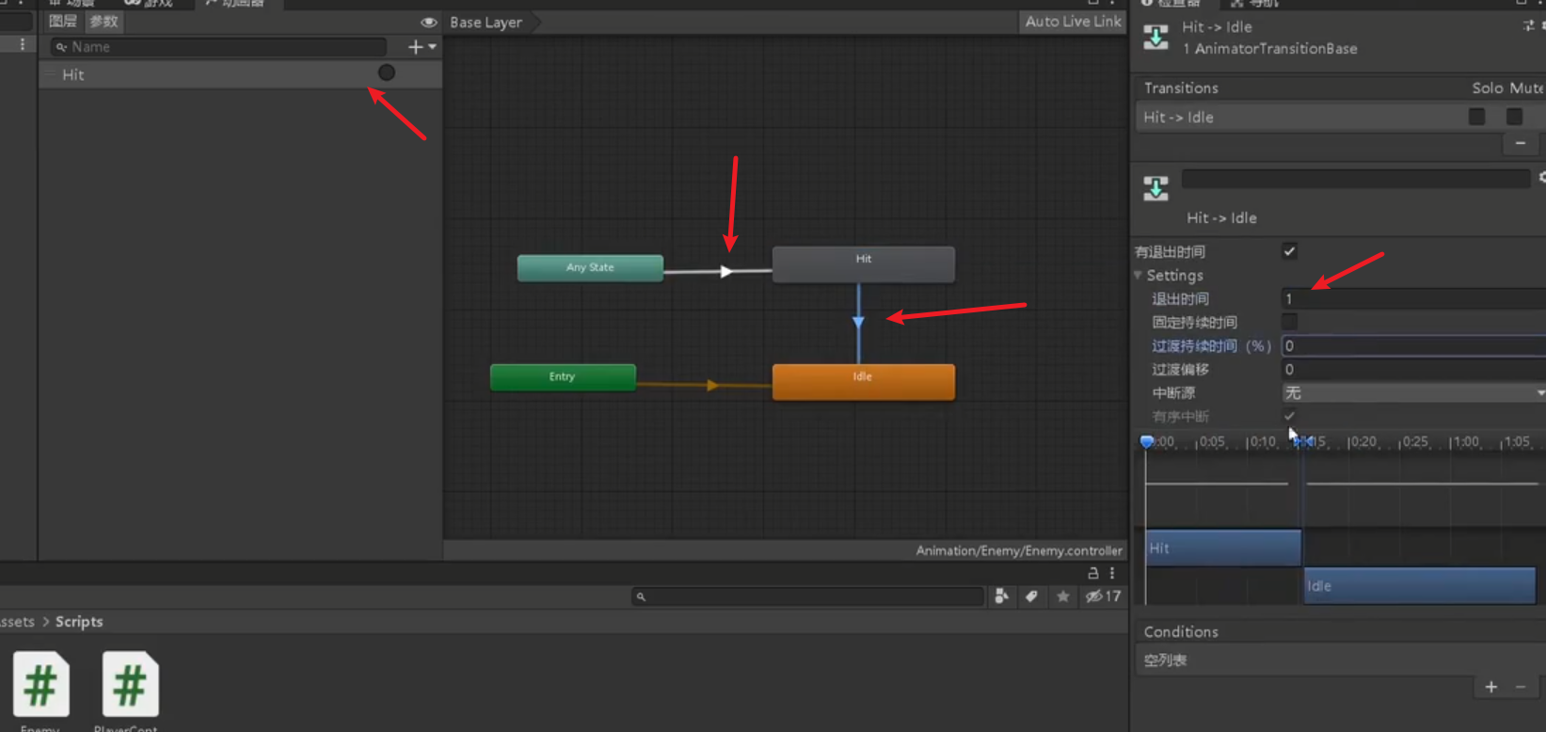Click the transition icon beside the name field

point(1156,188)
